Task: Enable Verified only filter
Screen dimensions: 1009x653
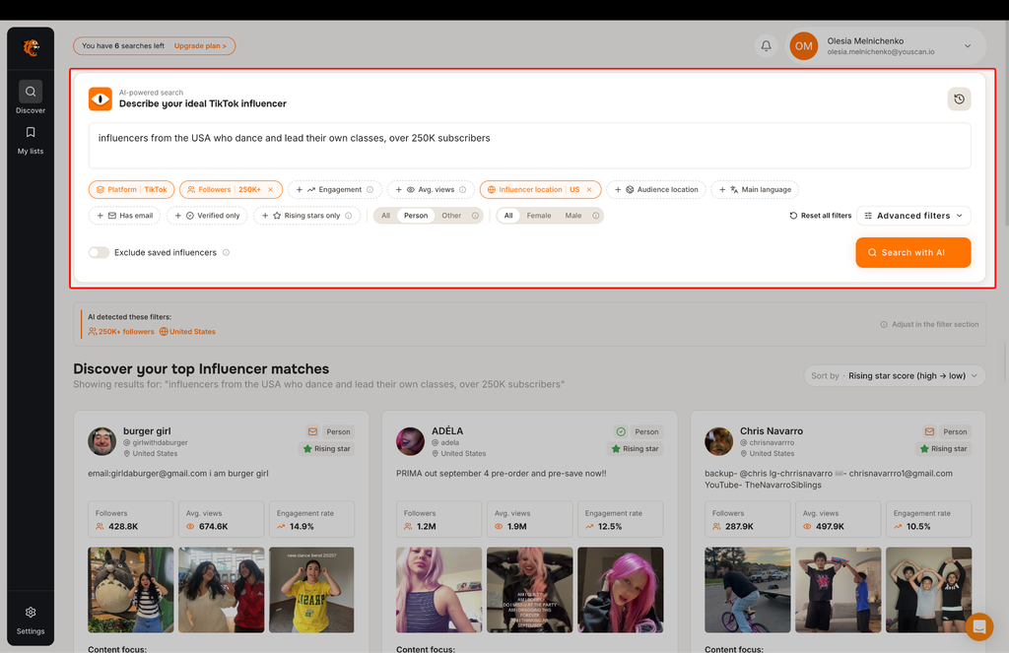Action: pyautogui.click(x=207, y=216)
